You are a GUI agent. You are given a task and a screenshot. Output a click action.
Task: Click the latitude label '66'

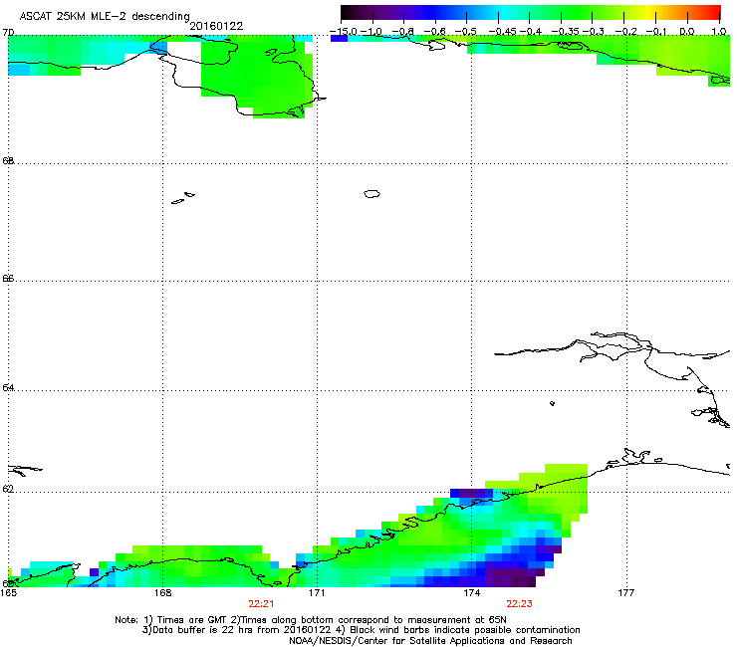pos(8,278)
